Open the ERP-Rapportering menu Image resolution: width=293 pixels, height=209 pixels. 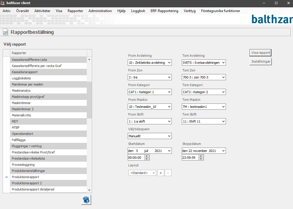(164, 11)
